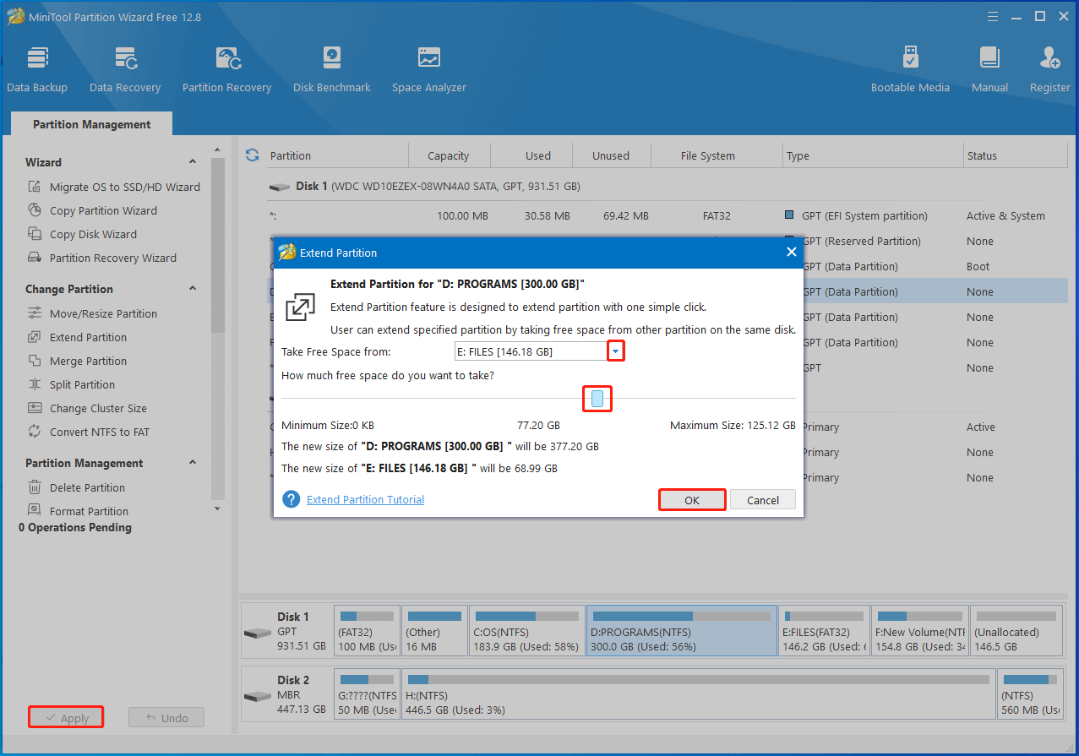
Task: Open the Manual
Action: coord(989,69)
